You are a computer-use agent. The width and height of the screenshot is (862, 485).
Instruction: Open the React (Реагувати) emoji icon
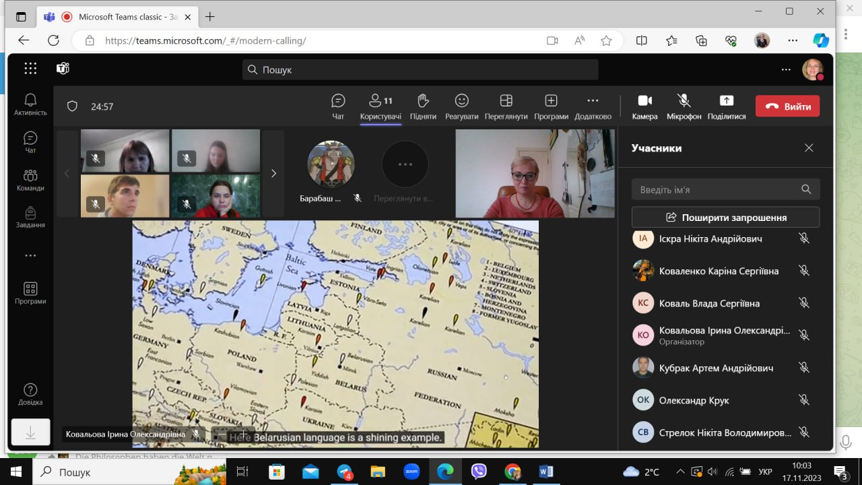[461, 106]
